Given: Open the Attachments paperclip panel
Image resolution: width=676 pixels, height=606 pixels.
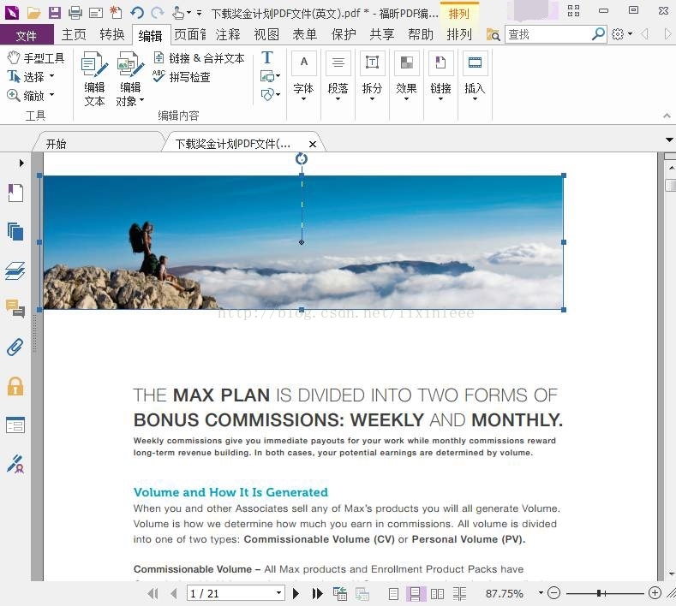Looking at the screenshot, I should point(15,348).
